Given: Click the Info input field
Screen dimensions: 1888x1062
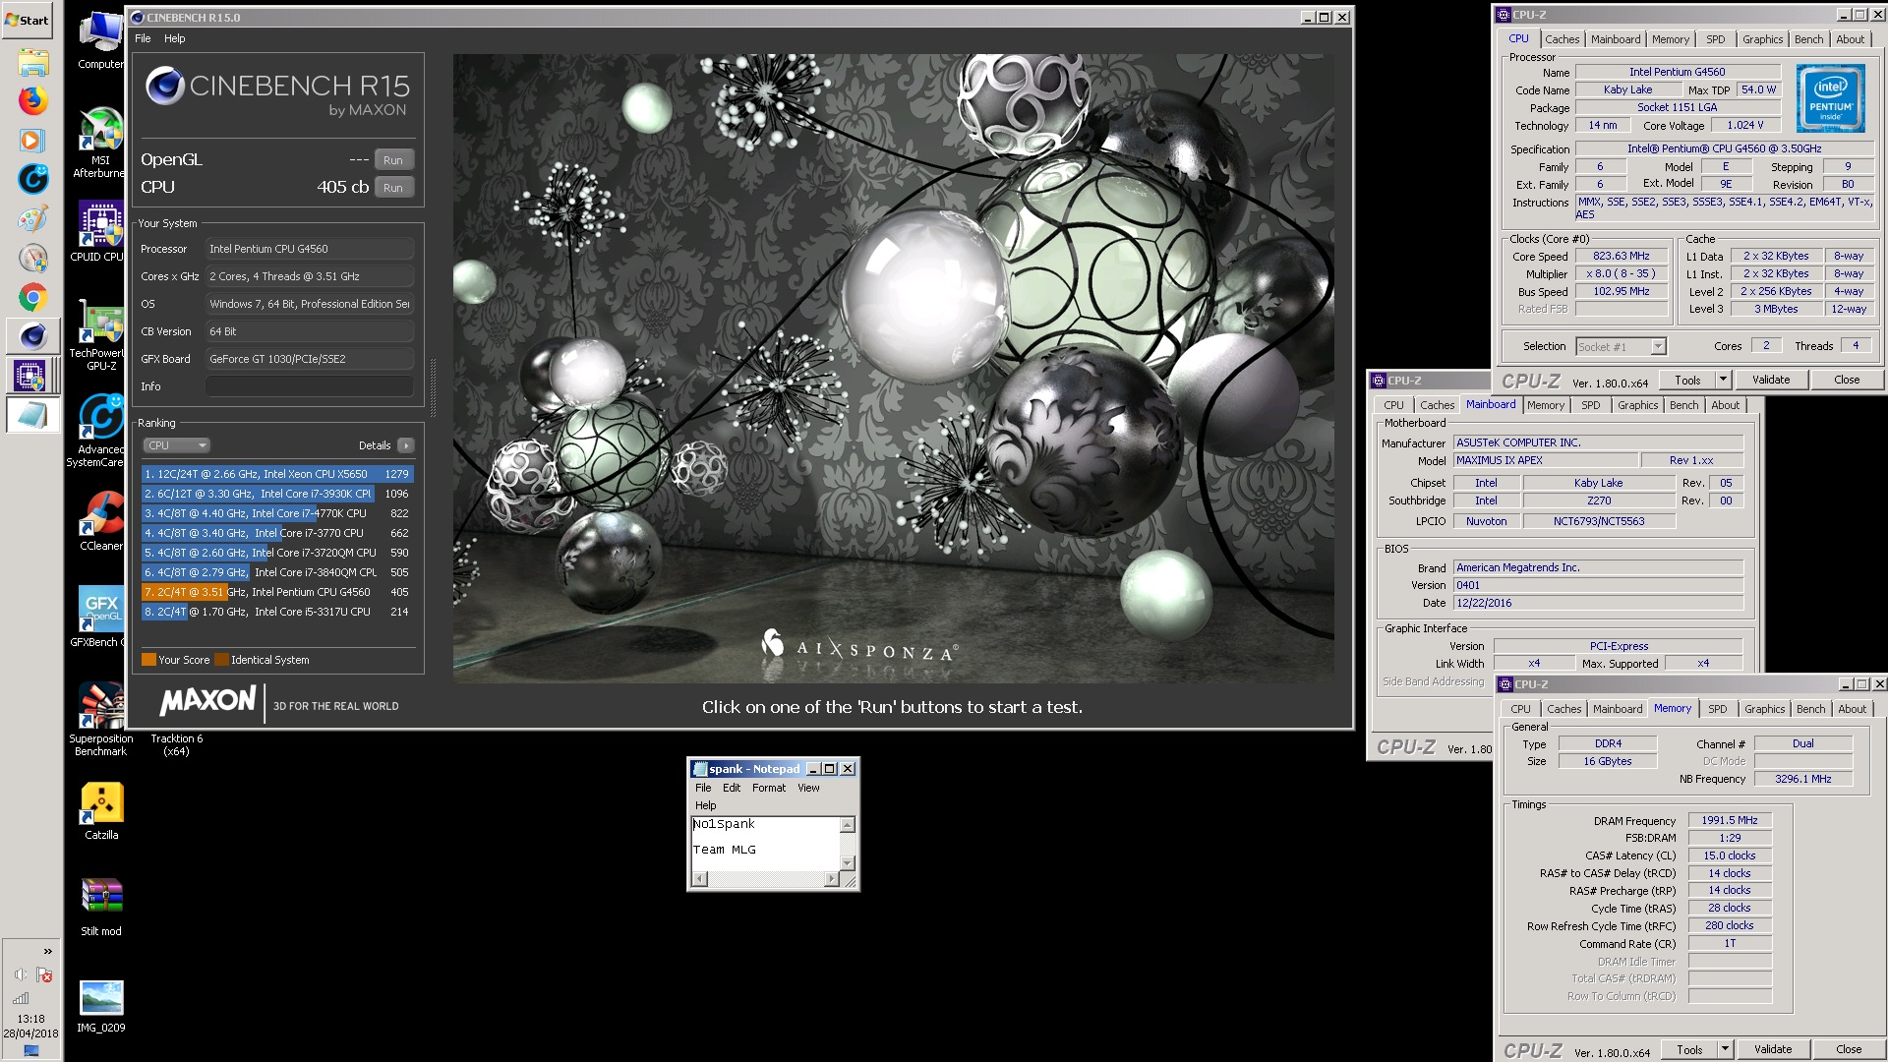Looking at the screenshot, I should (310, 386).
